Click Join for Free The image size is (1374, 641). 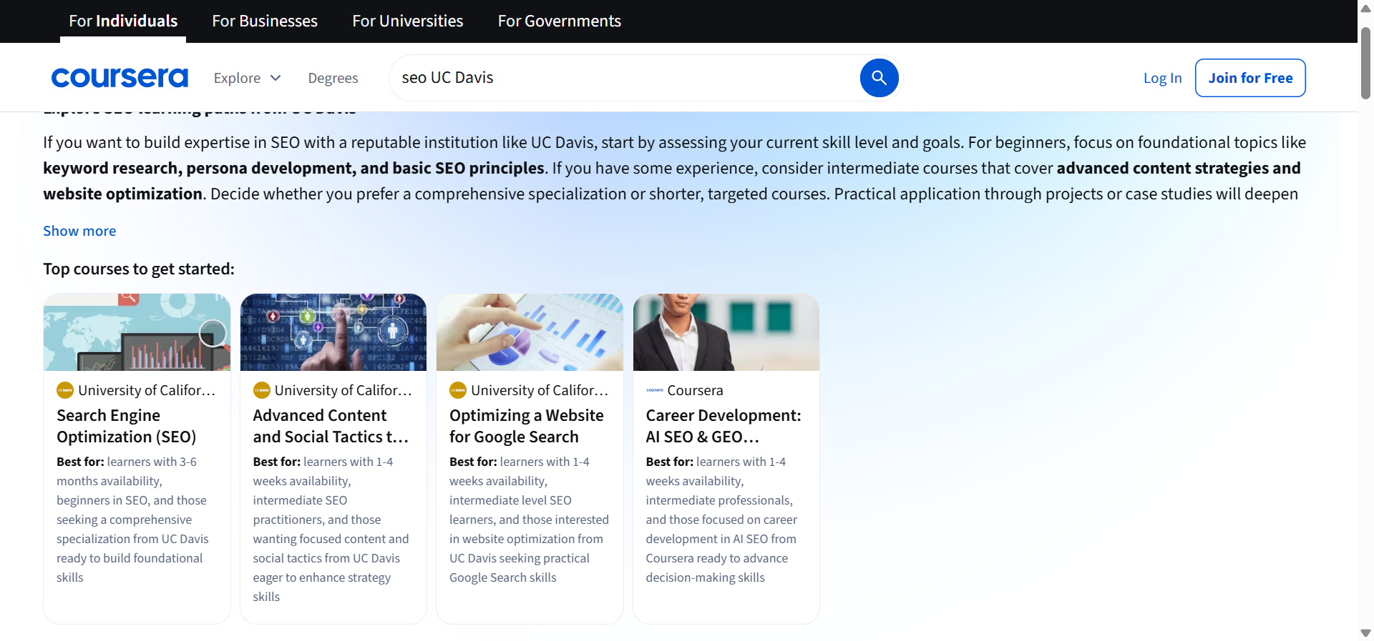[1250, 77]
